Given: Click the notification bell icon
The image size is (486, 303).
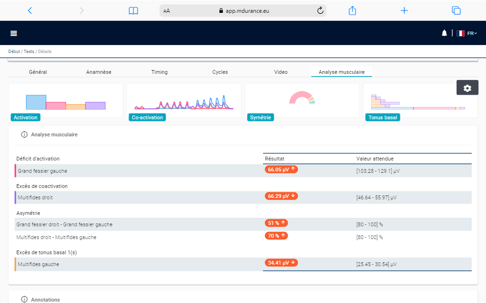Looking at the screenshot, I should pos(444,33).
